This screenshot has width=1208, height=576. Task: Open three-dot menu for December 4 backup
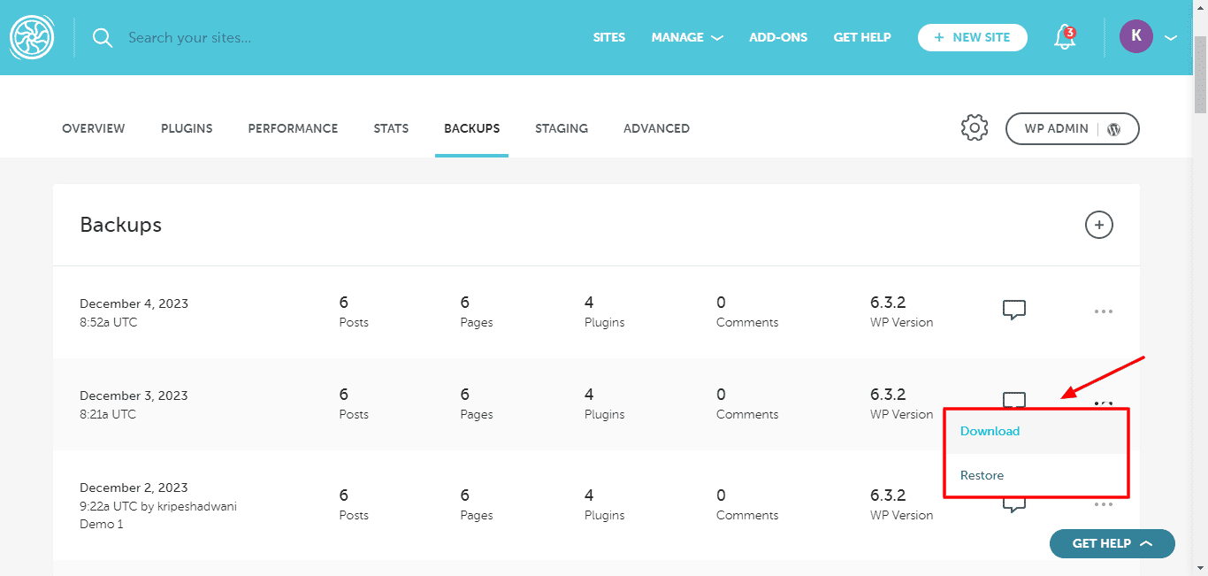[x=1103, y=311]
